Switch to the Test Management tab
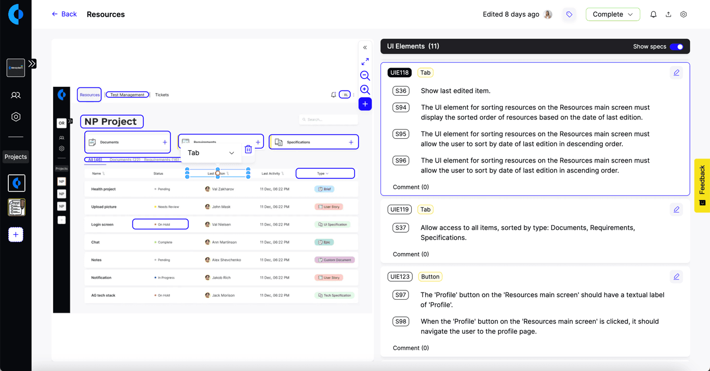 tap(127, 95)
